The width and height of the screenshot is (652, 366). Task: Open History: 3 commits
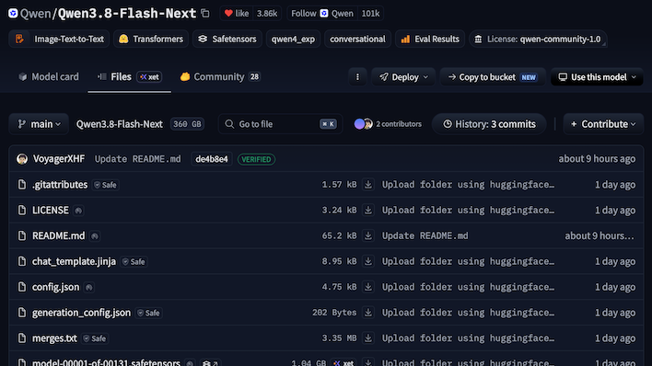click(x=489, y=124)
